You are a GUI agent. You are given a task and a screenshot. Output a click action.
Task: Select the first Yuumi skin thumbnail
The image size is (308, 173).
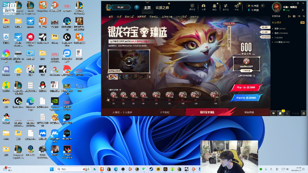point(113,77)
